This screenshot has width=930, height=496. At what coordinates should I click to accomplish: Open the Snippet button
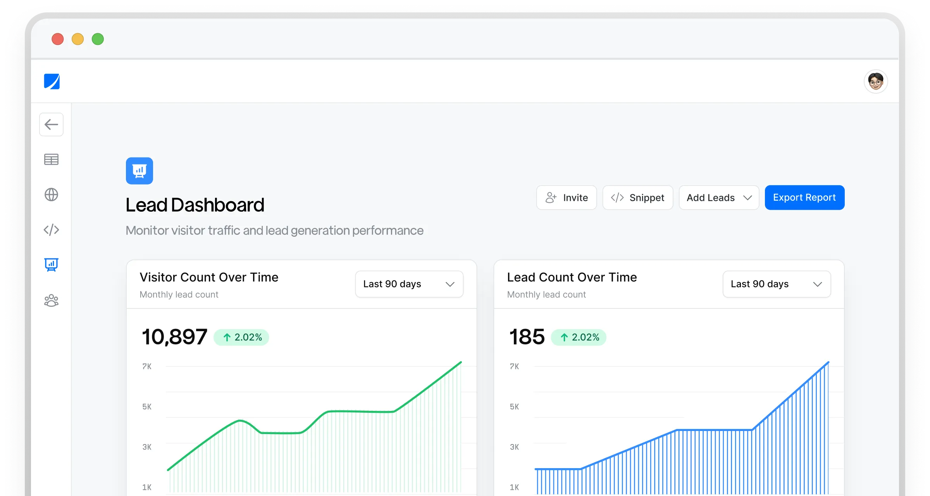tap(637, 198)
